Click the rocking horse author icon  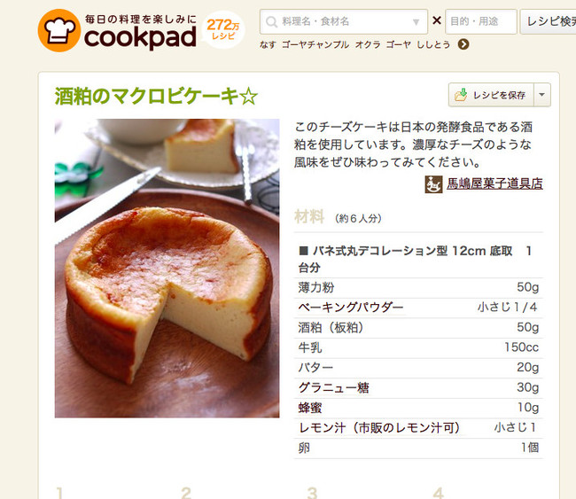click(x=433, y=184)
